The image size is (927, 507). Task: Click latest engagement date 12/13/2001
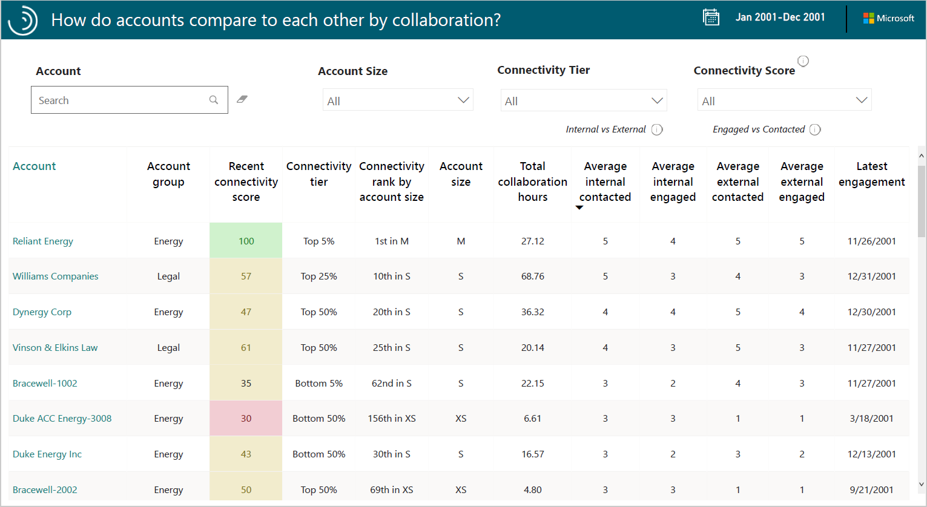pyautogui.click(x=872, y=454)
